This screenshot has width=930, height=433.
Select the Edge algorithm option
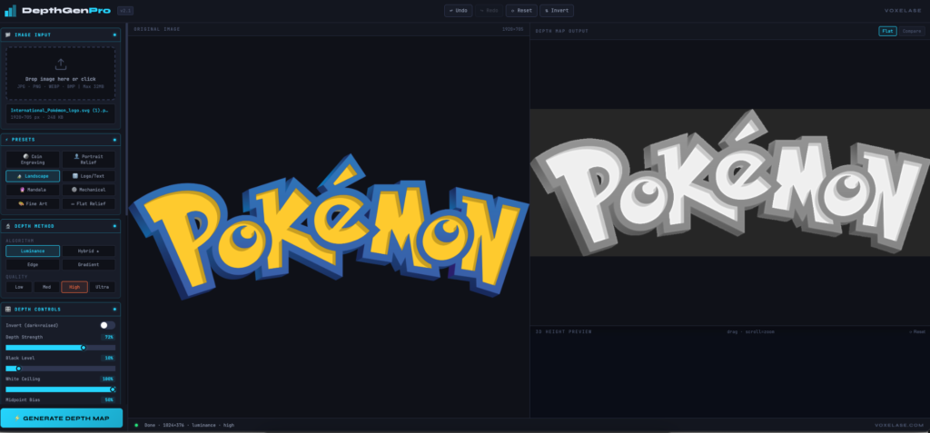[33, 264]
